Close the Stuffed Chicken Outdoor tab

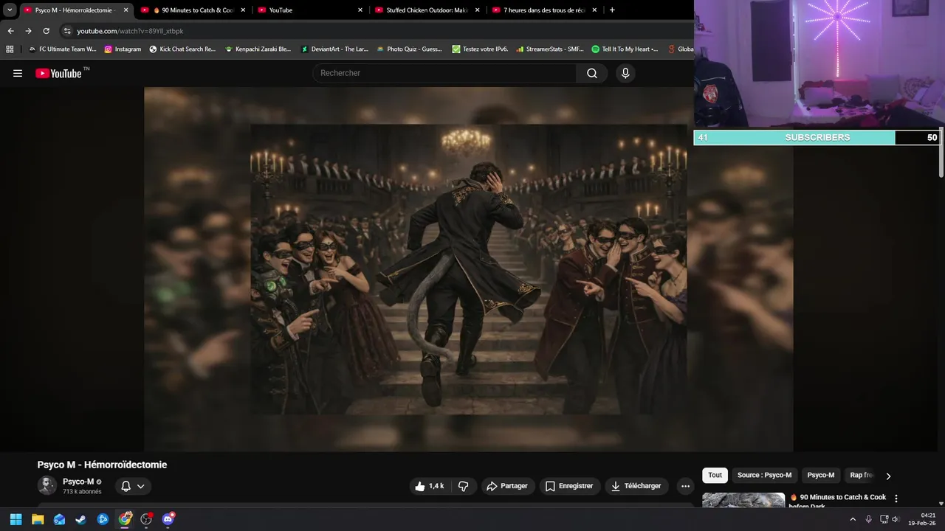[477, 10]
